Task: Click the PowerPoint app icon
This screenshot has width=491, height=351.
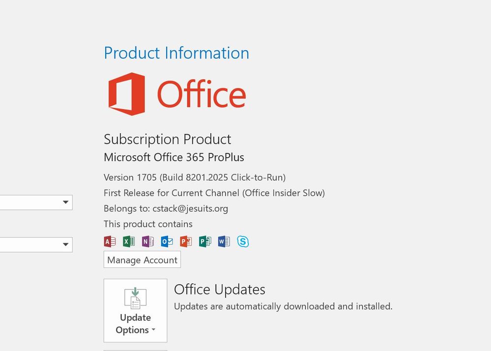Action: [186, 241]
